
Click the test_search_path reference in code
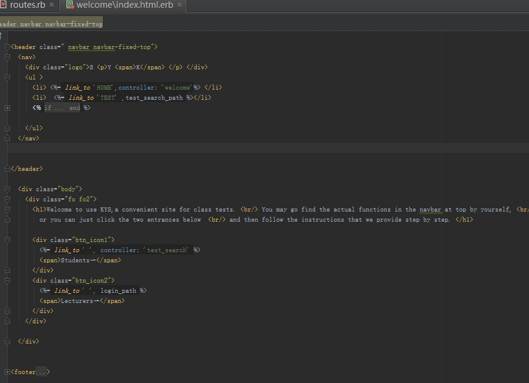[154, 98]
